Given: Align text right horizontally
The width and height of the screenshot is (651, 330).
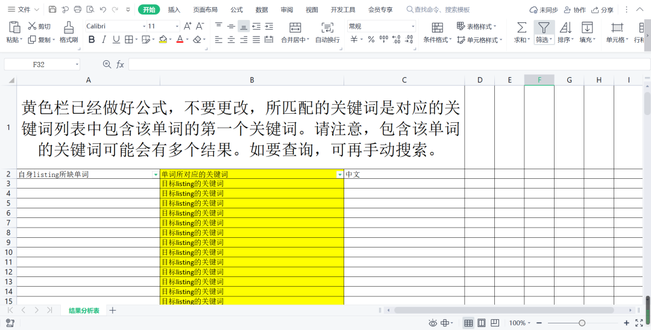Looking at the screenshot, I should 244,39.
